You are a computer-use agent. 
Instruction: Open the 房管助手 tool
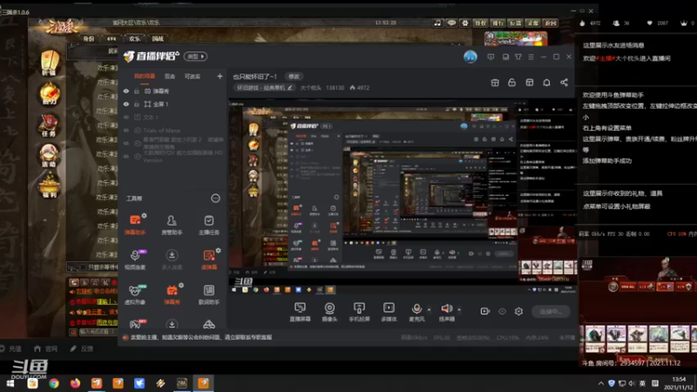click(172, 224)
